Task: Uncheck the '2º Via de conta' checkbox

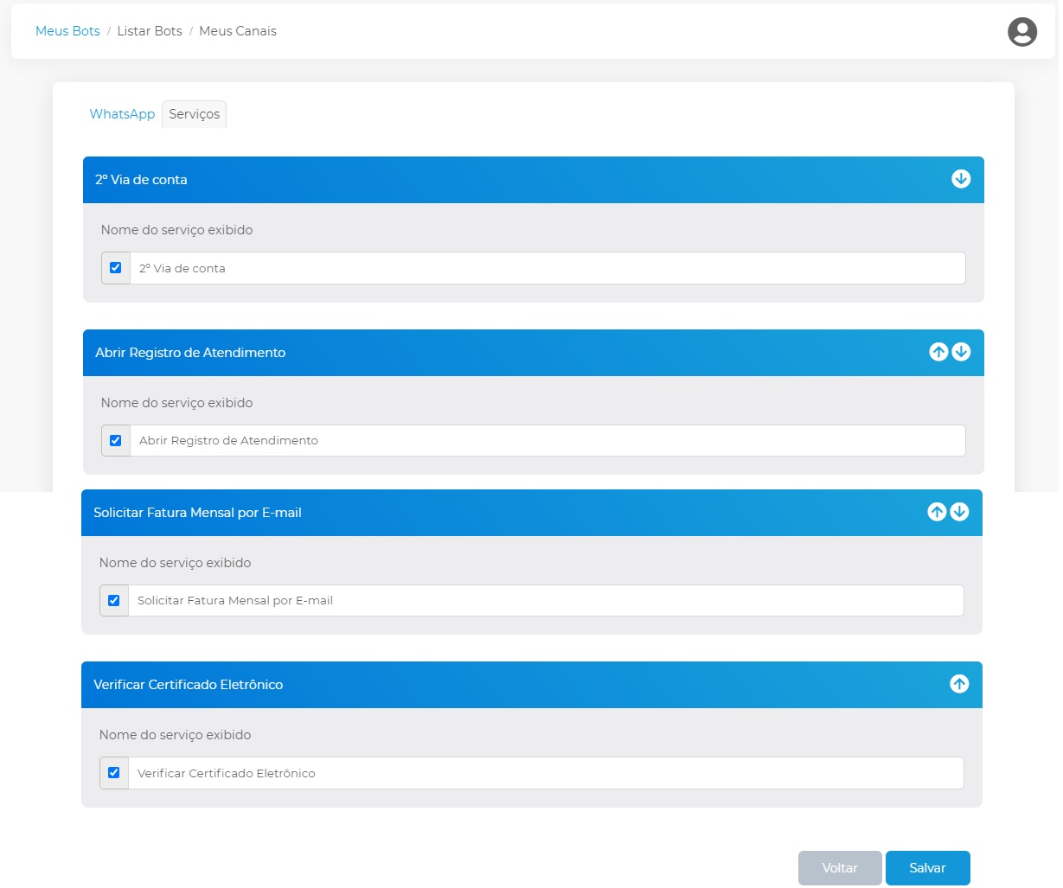Action: click(x=115, y=268)
